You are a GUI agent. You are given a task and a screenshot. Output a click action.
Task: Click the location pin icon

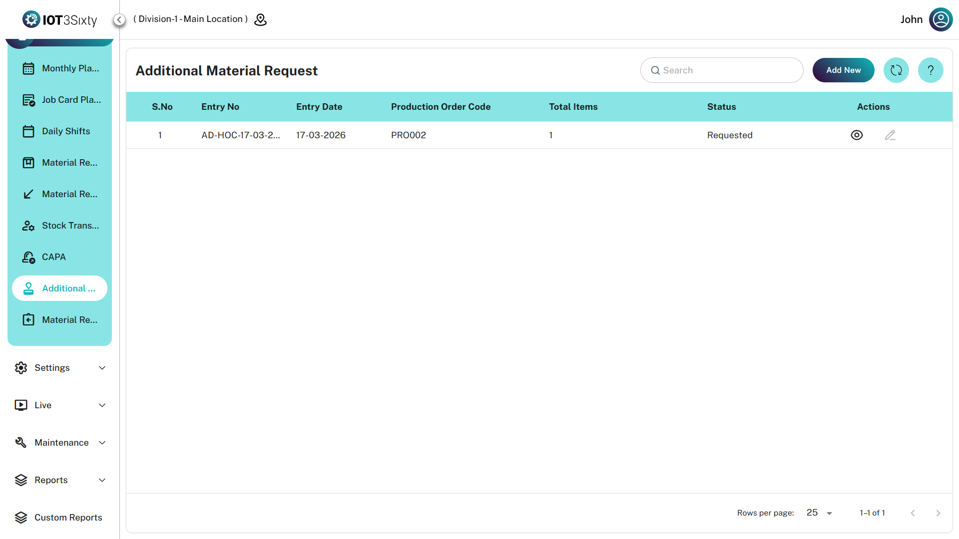click(260, 19)
